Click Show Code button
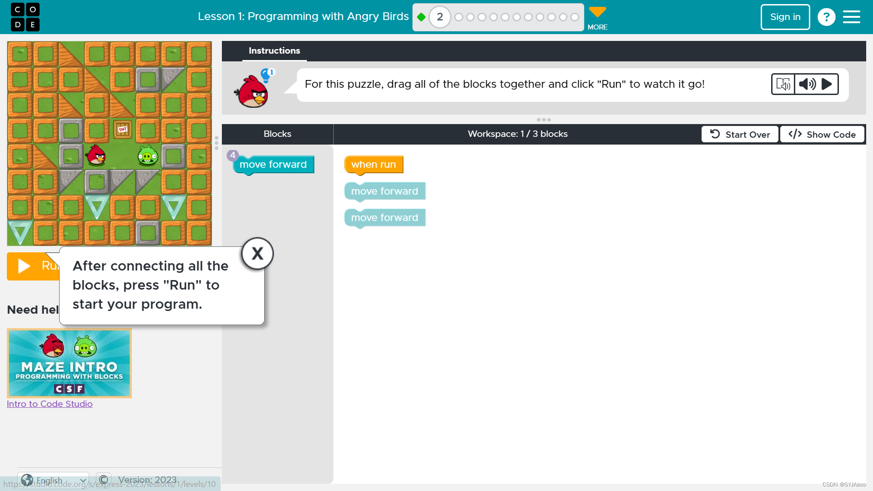Image resolution: width=873 pixels, height=491 pixels. click(822, 135)
